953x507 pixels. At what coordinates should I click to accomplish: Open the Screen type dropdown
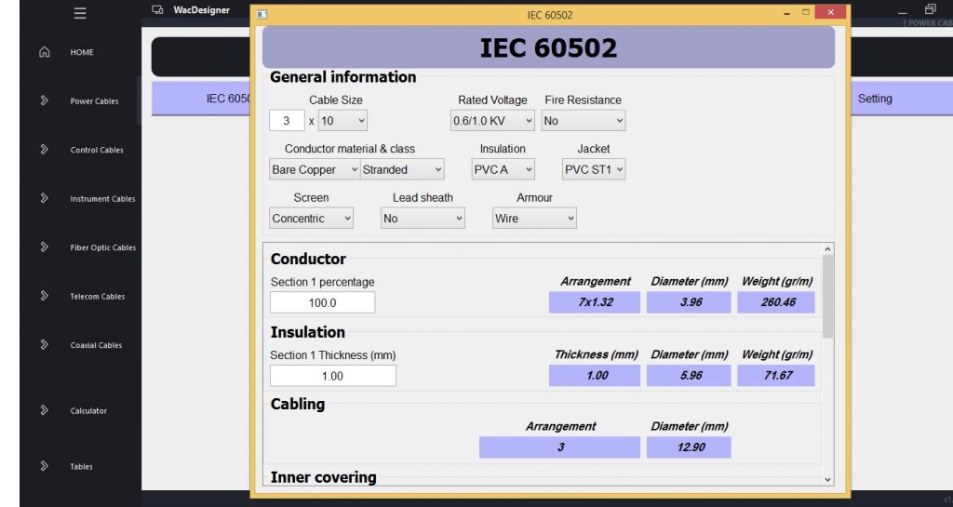[311, 219]
